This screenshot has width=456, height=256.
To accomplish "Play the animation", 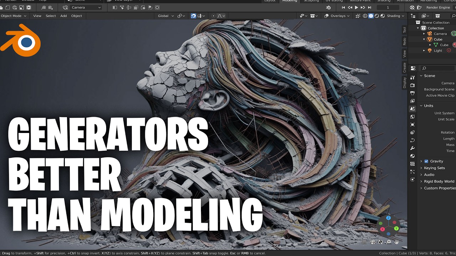I will pos(356,7).
